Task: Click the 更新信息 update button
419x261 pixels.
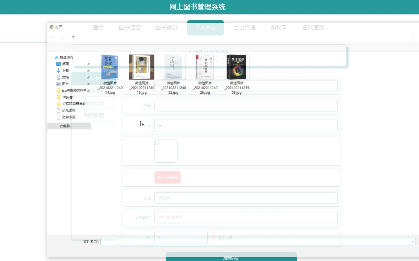Action: point(231,257)
